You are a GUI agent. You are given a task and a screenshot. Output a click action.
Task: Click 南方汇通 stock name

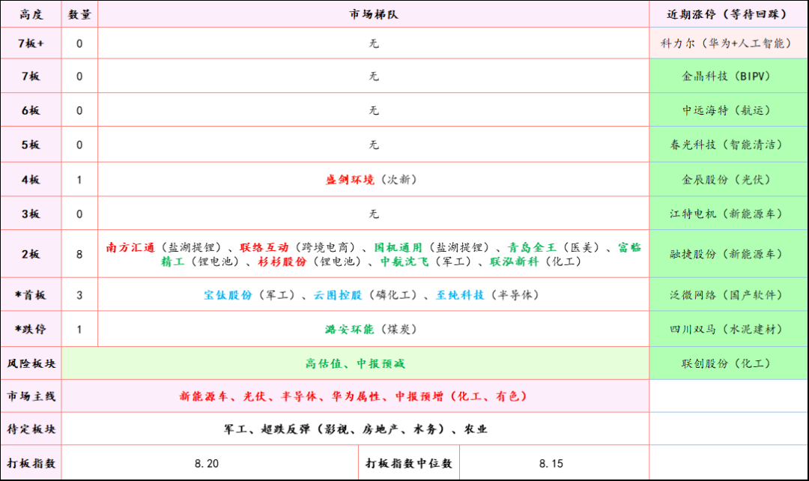(x=130, y=247)
